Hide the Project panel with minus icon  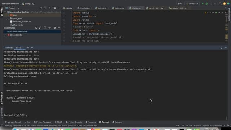tap(59, 8)
